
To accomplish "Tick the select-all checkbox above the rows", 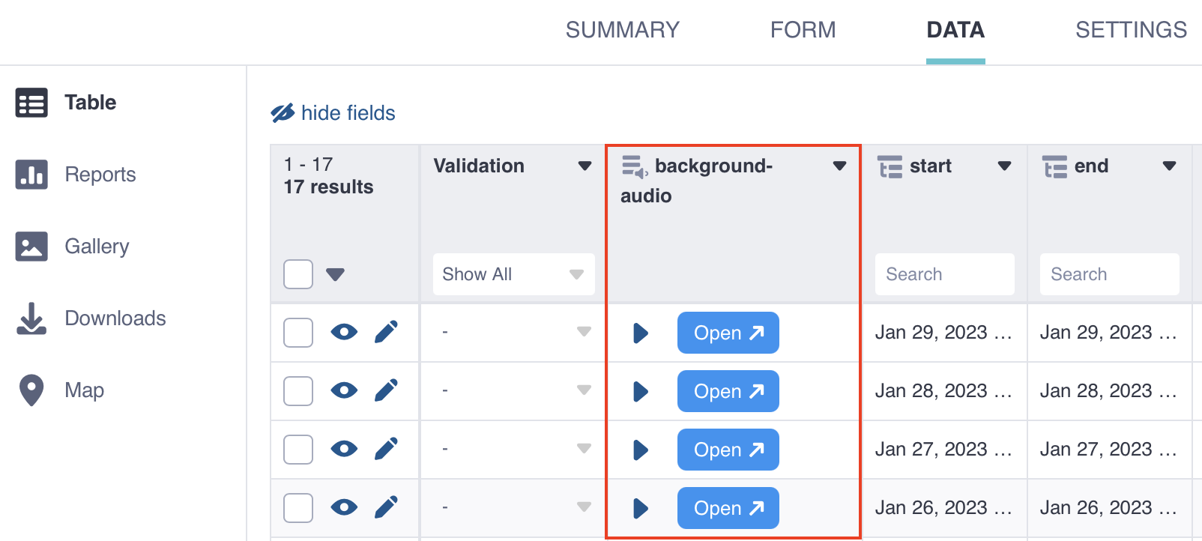I will (x=298, y=274).
